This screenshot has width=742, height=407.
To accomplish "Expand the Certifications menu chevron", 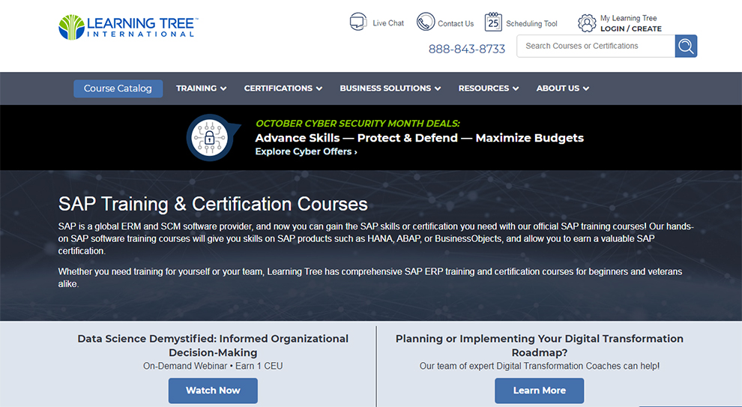I will (319, 88).
